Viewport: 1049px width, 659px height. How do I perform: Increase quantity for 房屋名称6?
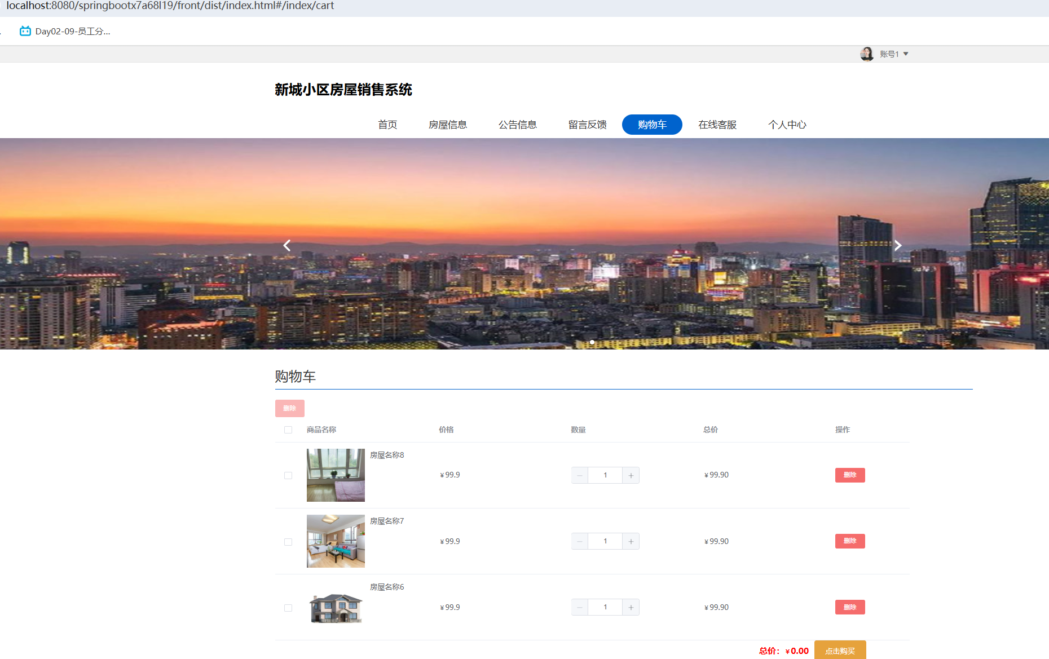click(631, 607)
